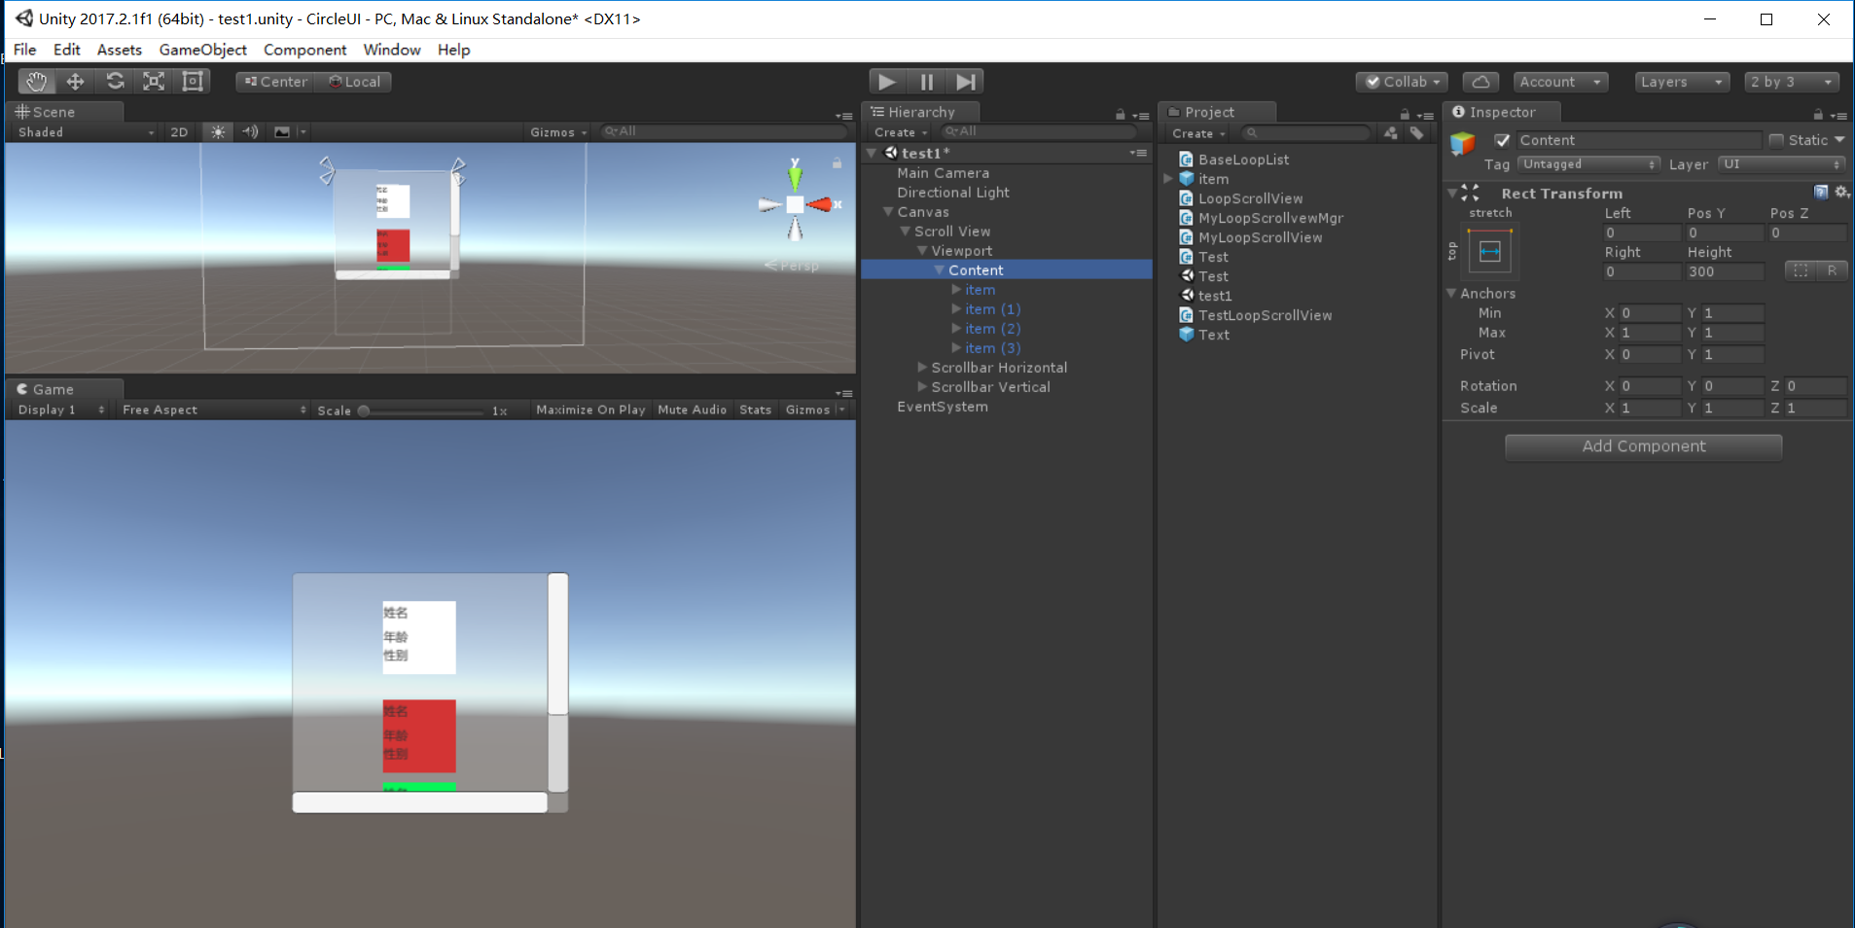Open Rect Transform gear settings menu
Image resolution: width=1855 pixels, height=928 pixels.
[1841, 193]
